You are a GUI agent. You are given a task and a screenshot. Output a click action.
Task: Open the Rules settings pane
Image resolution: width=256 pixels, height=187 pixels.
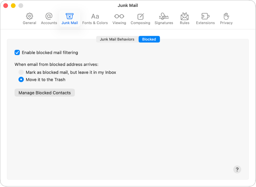tap(185, 18)
